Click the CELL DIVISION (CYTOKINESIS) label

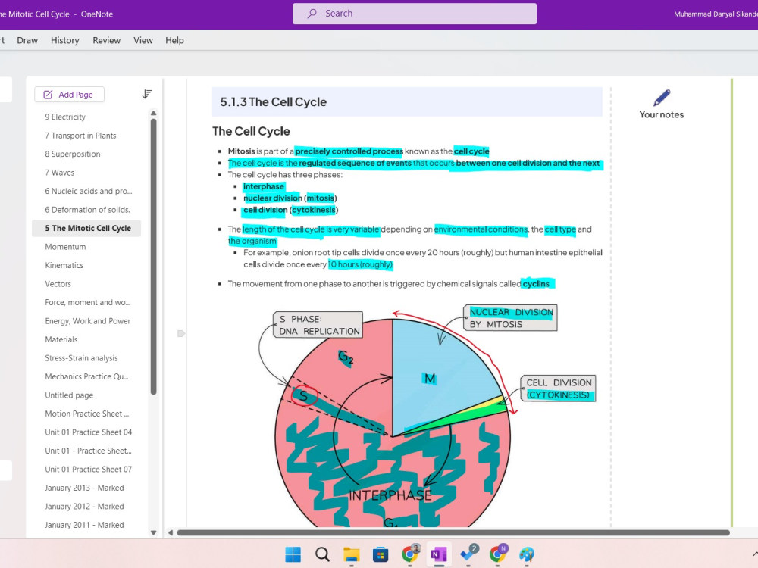click(559, 389)
